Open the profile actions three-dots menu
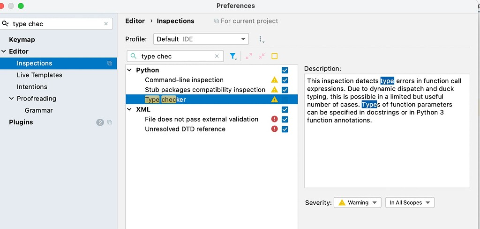Screen dimensions: 480x229 point(261,39)
